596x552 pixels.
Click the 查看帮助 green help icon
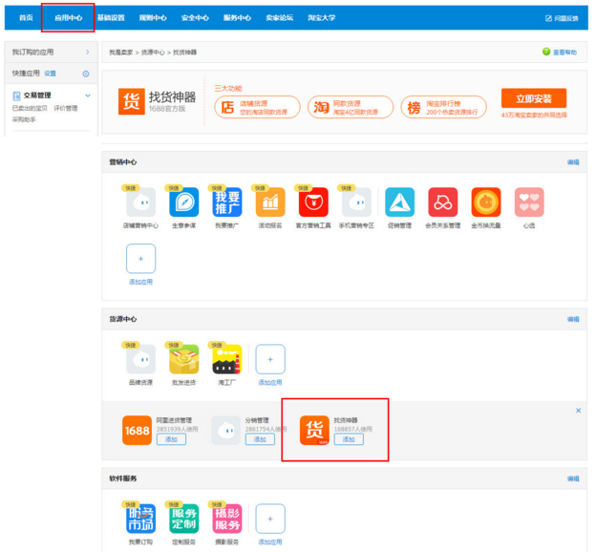(x=546, y=52)
